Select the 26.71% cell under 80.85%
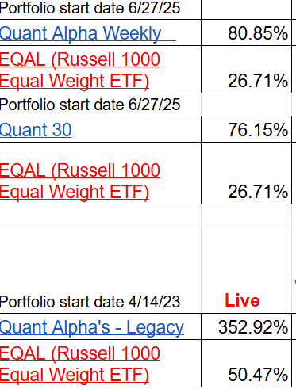 (x=246, y=70)
